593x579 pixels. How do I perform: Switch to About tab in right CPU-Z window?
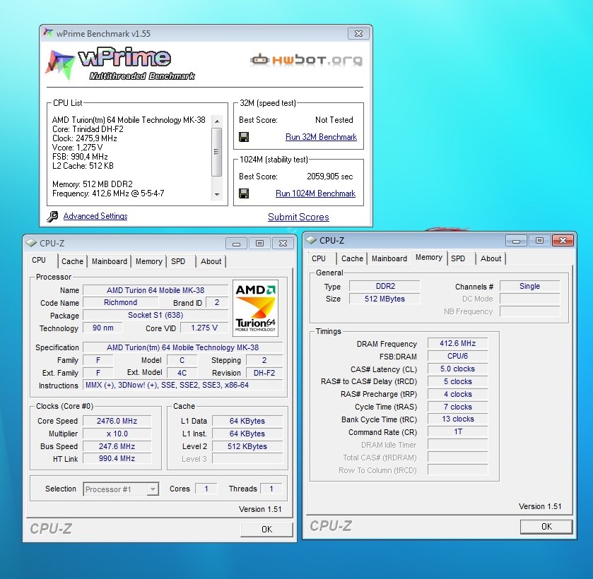[x=491, y=258]
